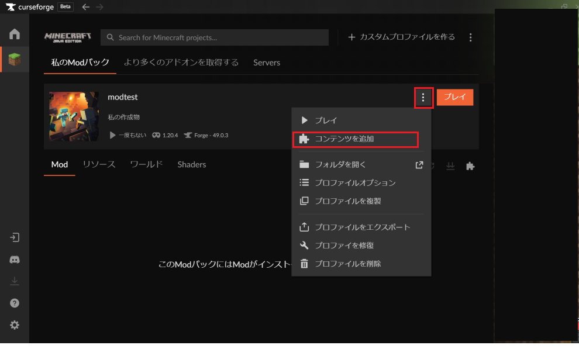Switch to the Shaders tab

pyautogui.click(x=192, y=165)
